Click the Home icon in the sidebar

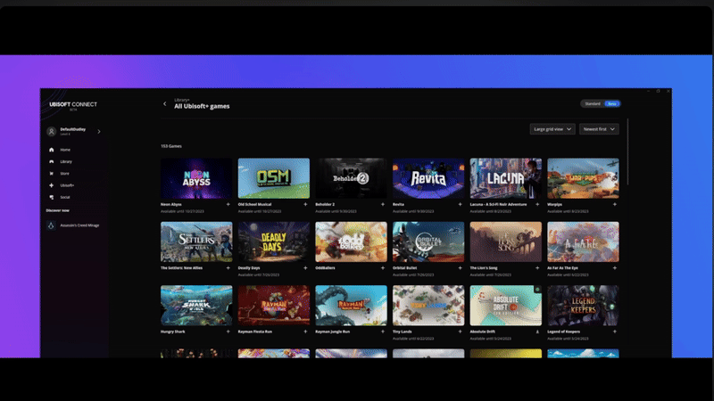(x=52, y=150)
